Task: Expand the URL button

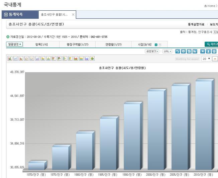Action: (x=167, y=51)
